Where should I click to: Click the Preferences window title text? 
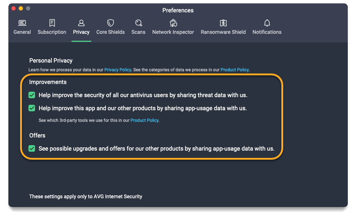178,10
